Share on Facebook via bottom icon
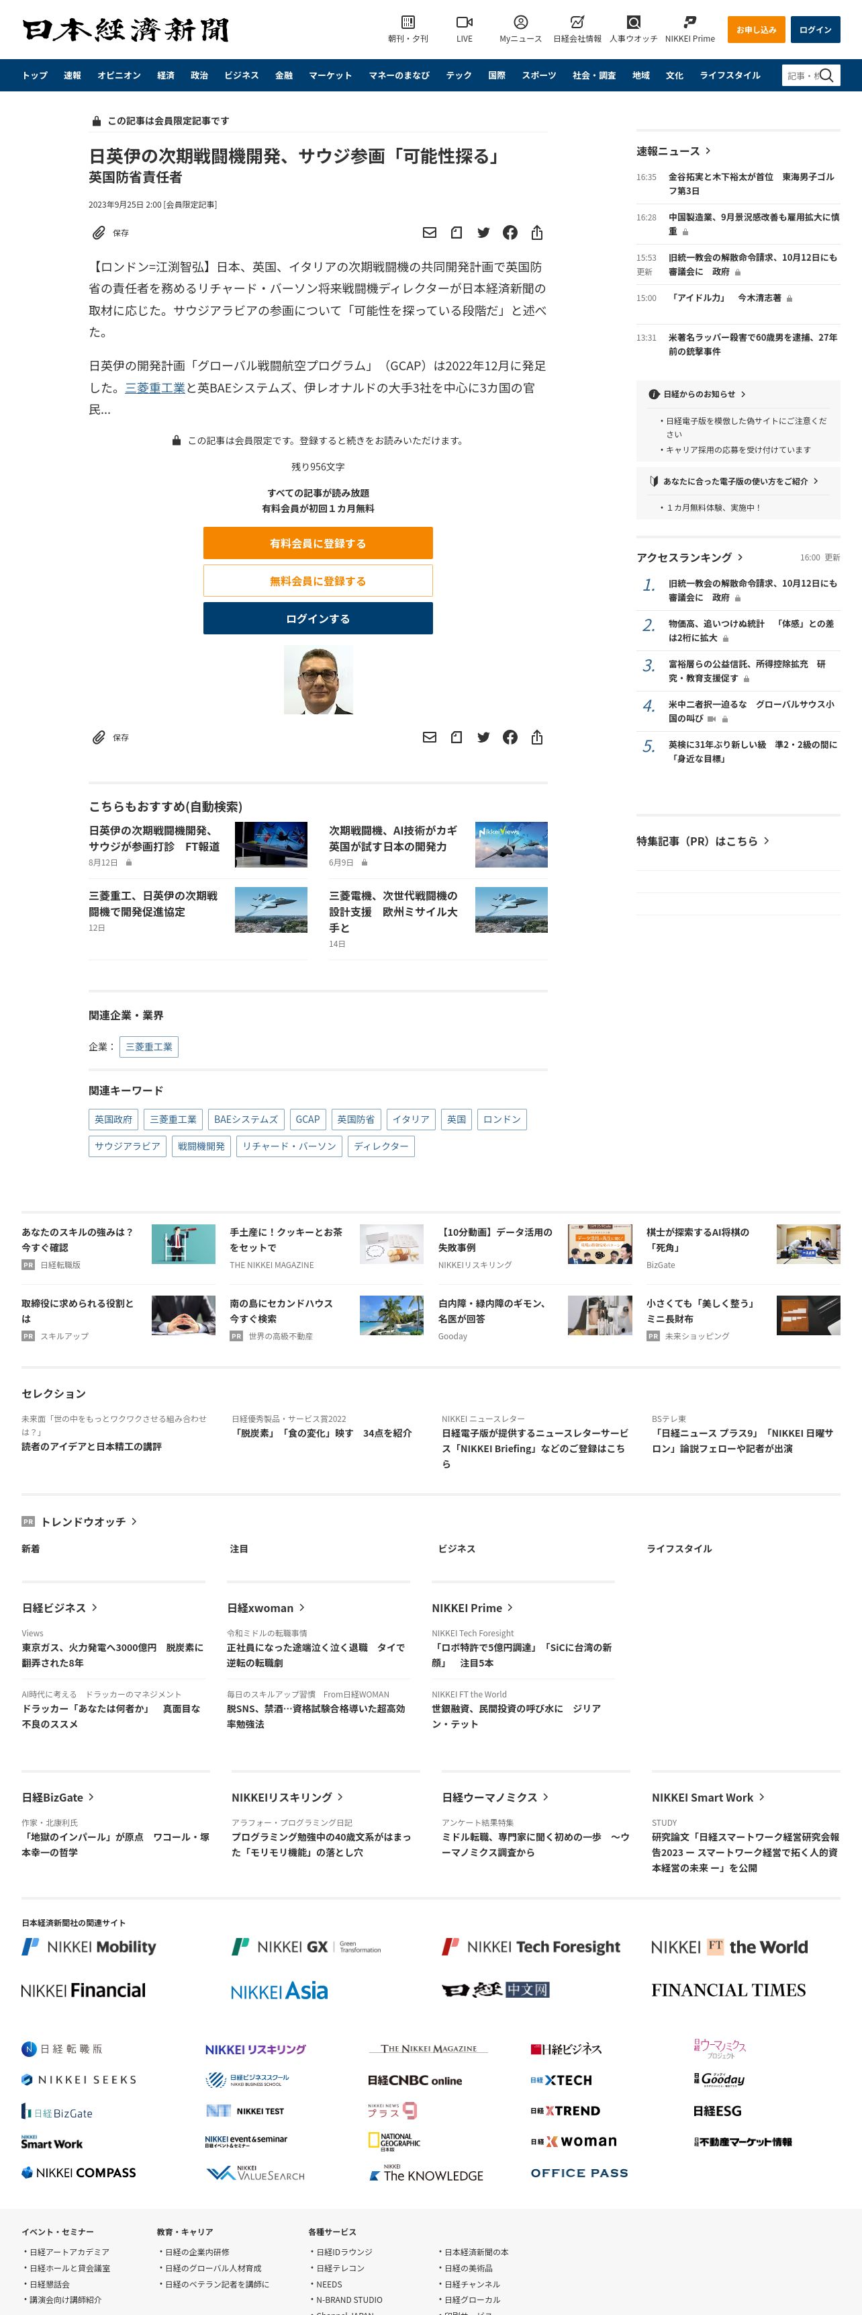Screen dimensions: 862x2315 pyautogui.click(x=510, y=737)
